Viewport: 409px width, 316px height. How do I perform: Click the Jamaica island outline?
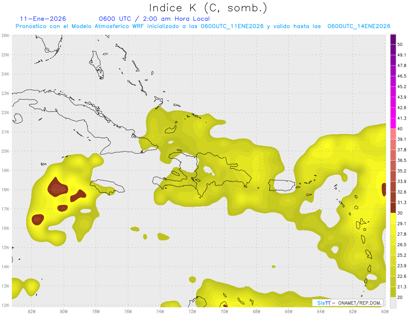[x=107, y=186]
